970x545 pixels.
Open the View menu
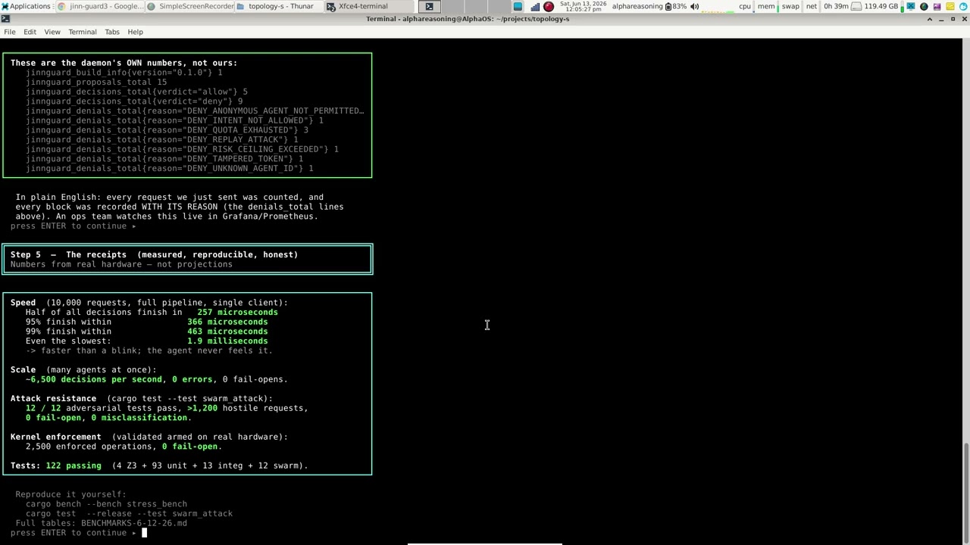coord(52,32)
